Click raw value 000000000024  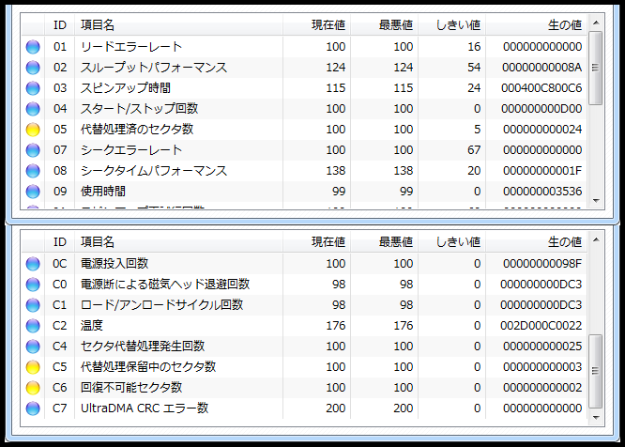pos(542,130)
